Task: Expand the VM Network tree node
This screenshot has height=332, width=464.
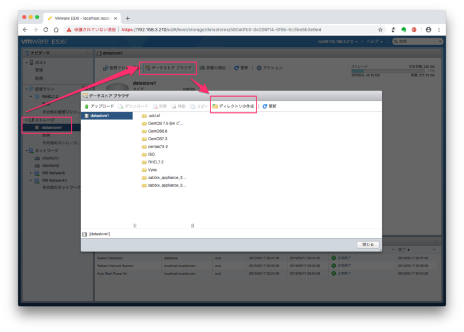Action: pos(31,173)
